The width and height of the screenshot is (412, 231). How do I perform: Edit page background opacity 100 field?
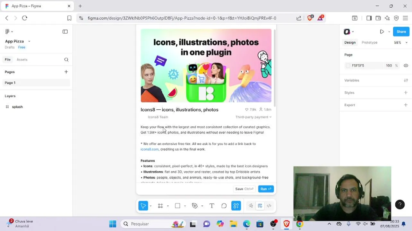389,65
